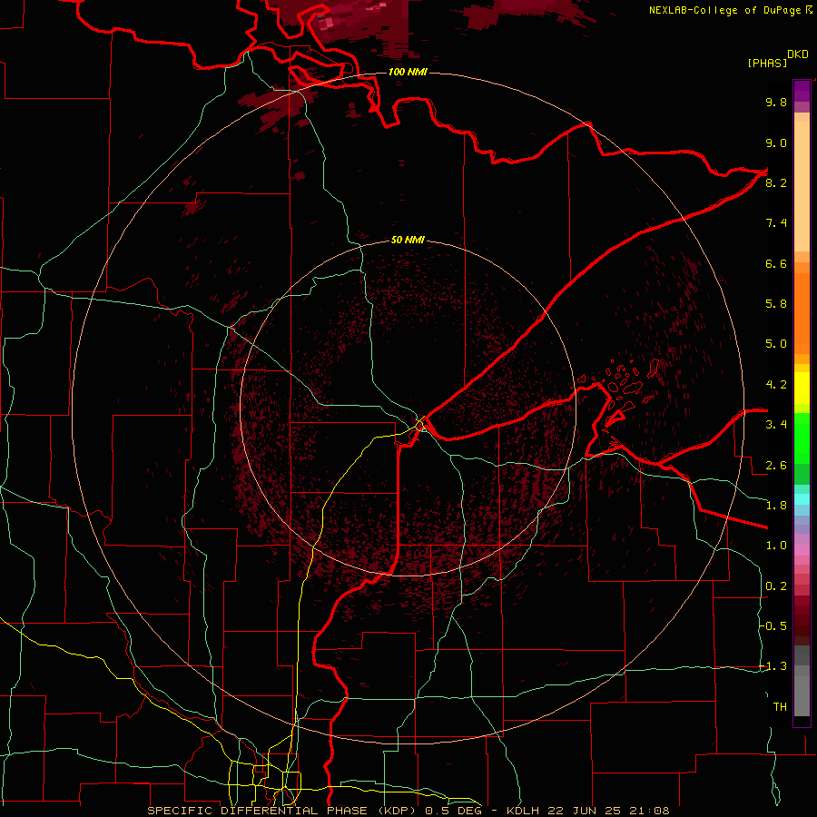Click the 0.2 scale value
This screenshot has height=817, width=817.
click(776, 586)
